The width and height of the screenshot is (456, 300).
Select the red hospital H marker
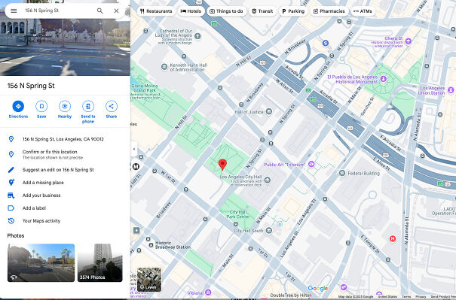393,239
